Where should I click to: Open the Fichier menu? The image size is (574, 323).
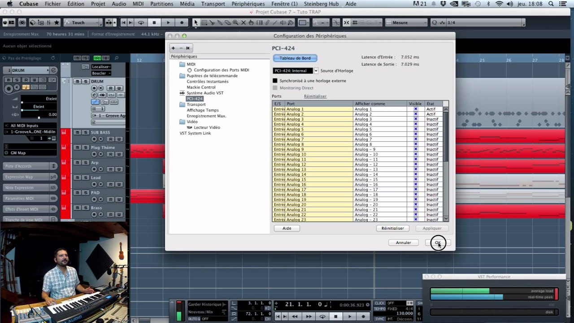click(53, 4)
